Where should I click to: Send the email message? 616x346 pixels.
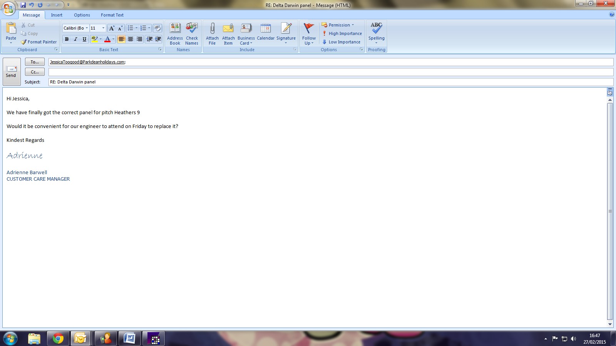tap(11, 72)
